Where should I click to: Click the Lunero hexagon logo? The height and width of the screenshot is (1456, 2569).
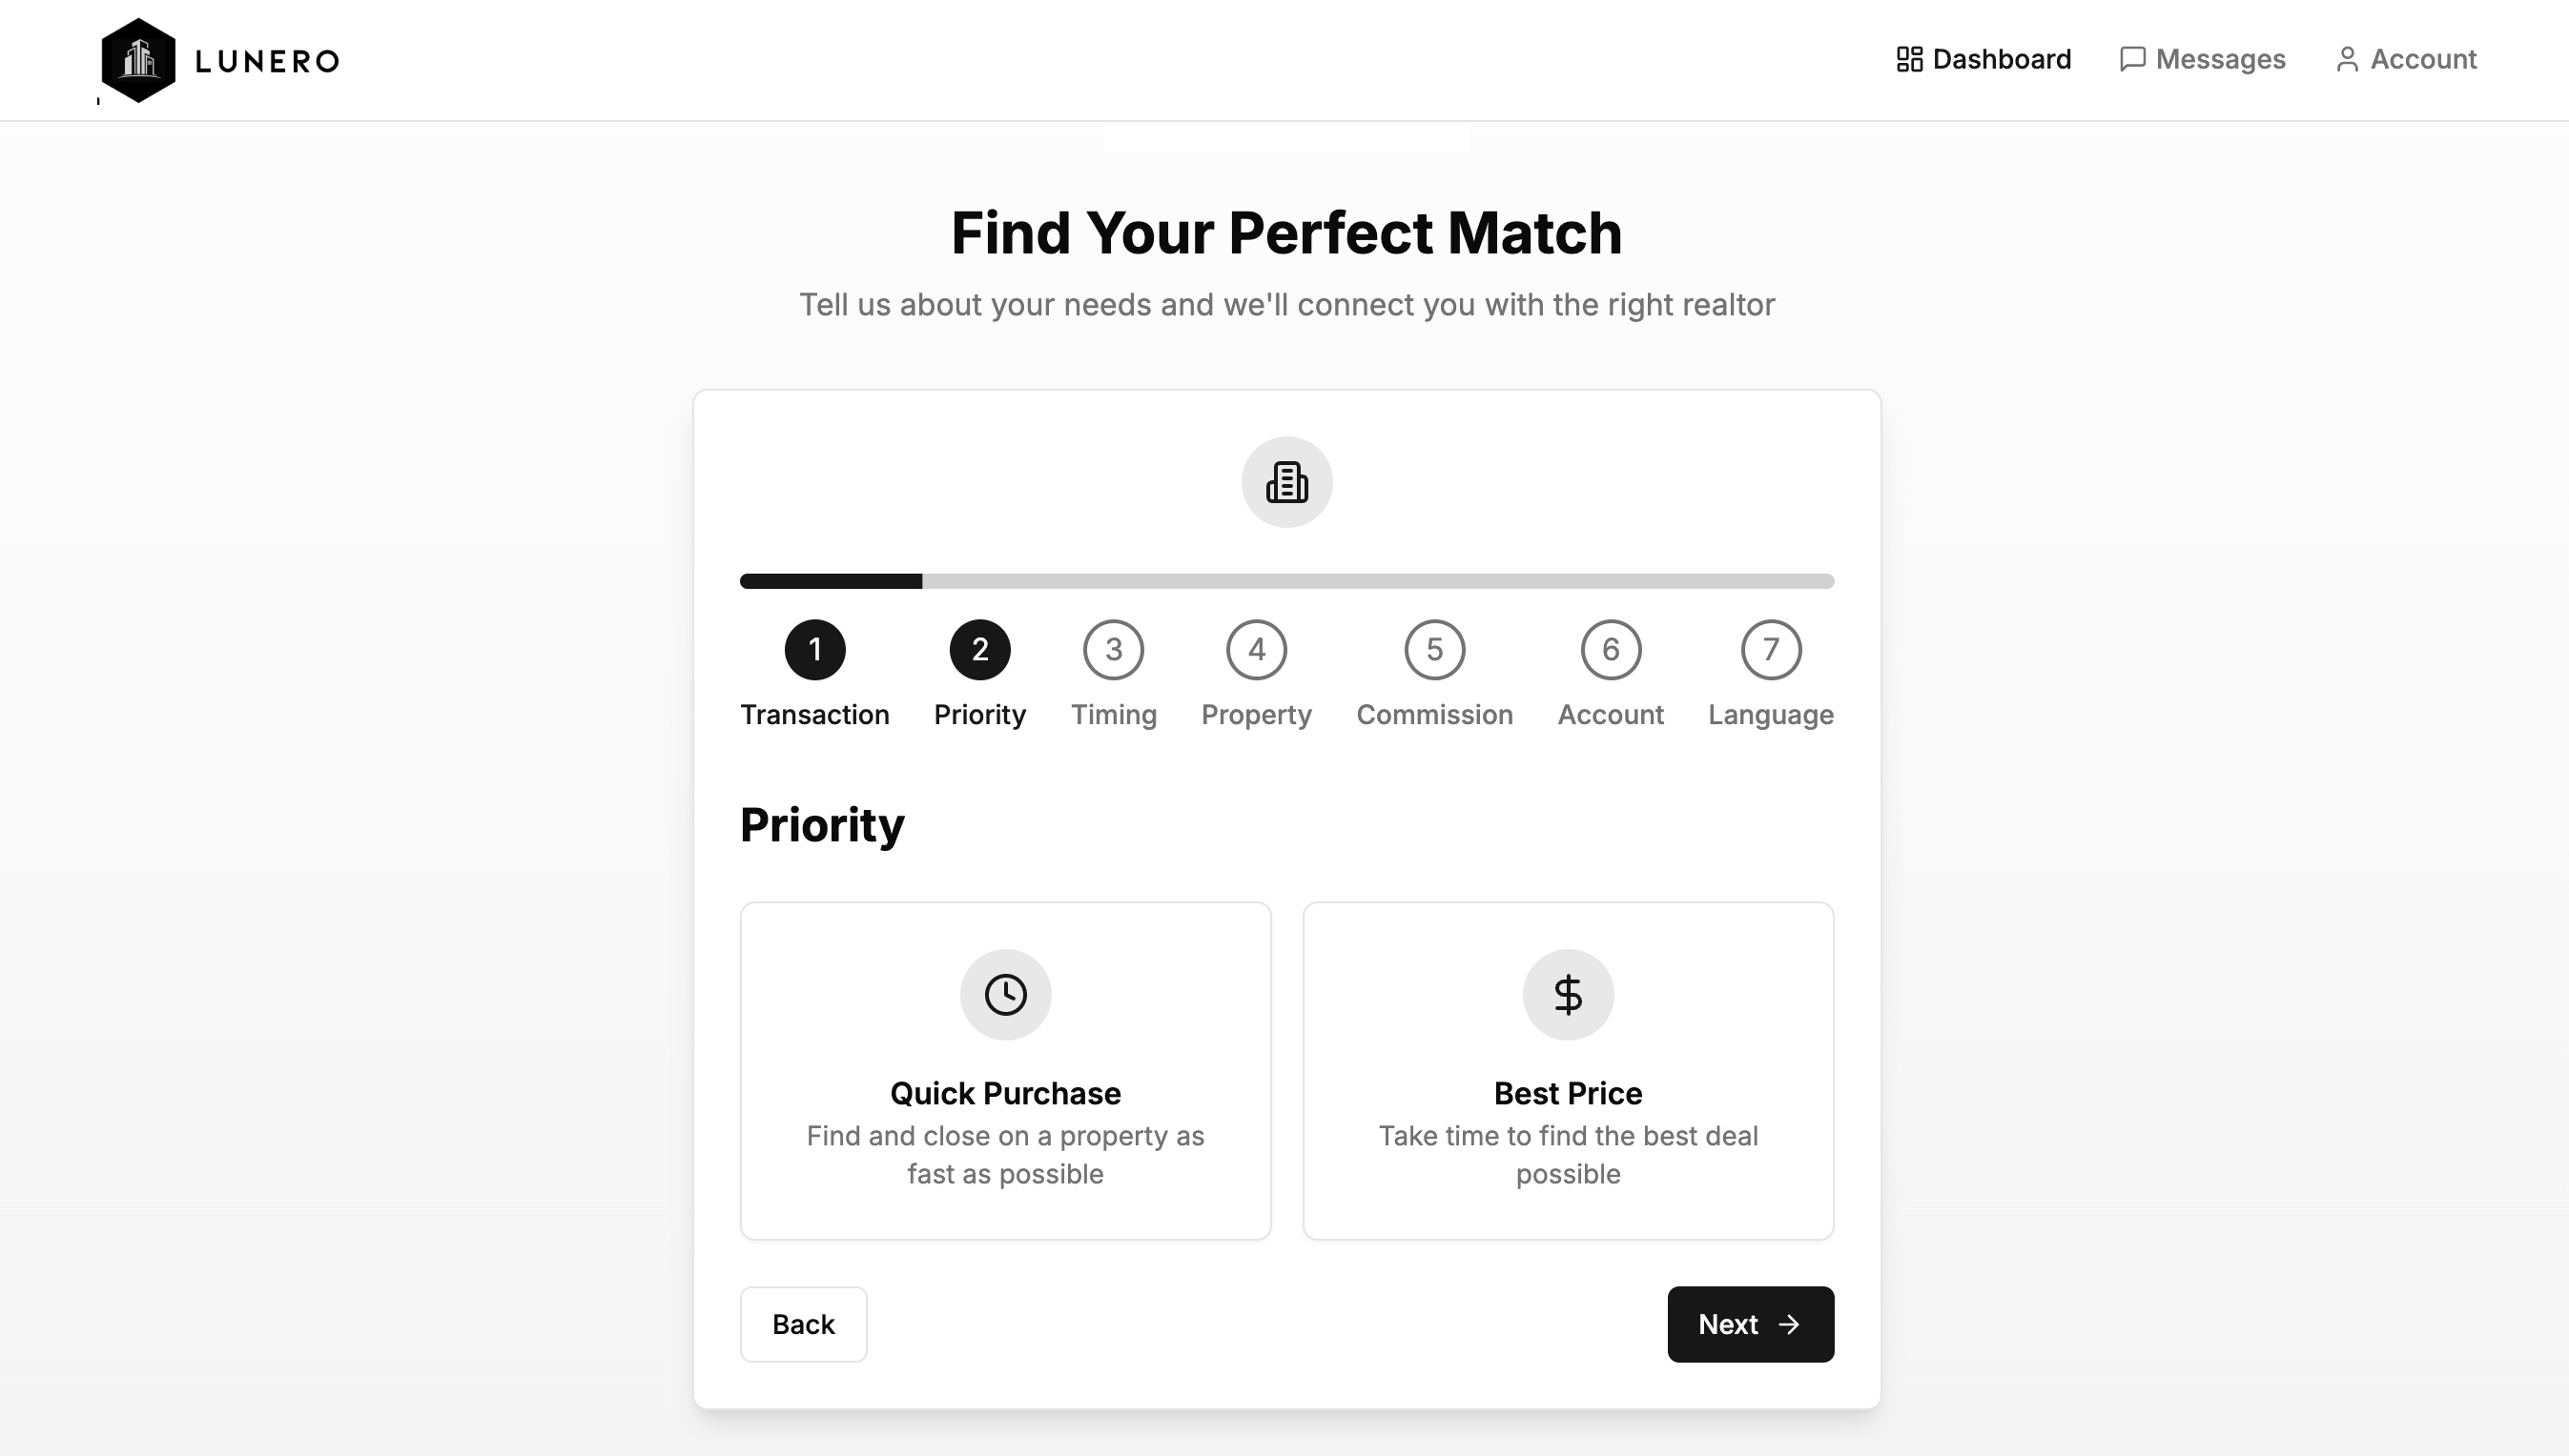(139, 59)
